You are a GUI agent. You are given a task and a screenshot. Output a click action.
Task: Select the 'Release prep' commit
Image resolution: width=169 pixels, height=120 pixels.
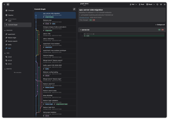[55, 22]
